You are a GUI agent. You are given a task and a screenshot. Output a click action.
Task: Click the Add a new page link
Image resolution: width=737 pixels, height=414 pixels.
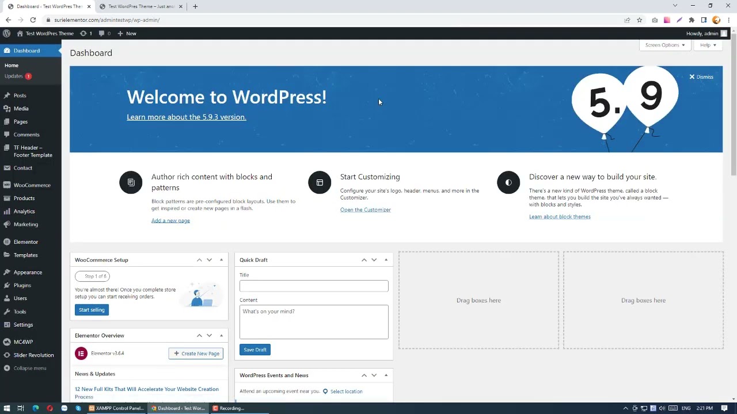(x=170, y=221)
